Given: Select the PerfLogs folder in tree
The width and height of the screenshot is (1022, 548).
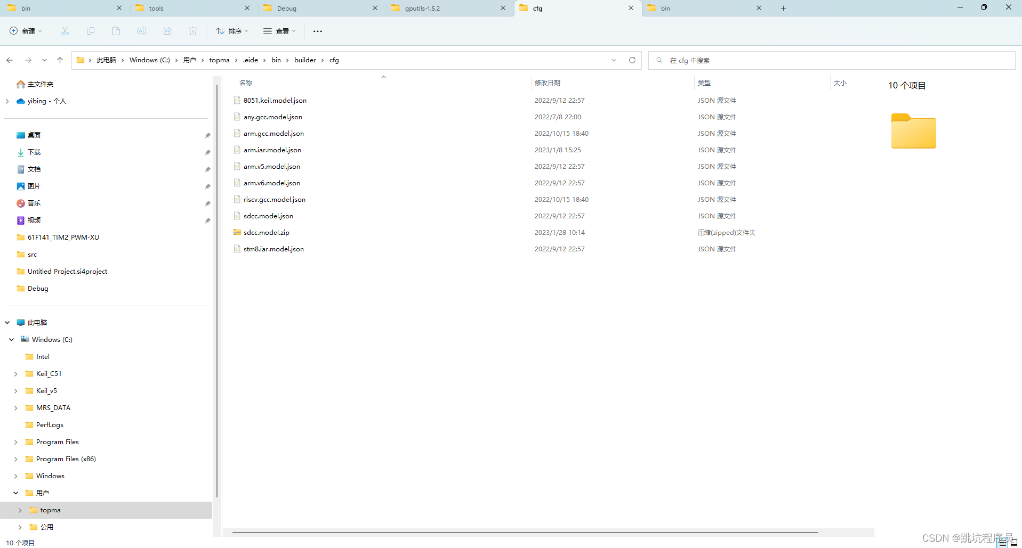Looking at the screenshot, I should (x=50, y=425).
